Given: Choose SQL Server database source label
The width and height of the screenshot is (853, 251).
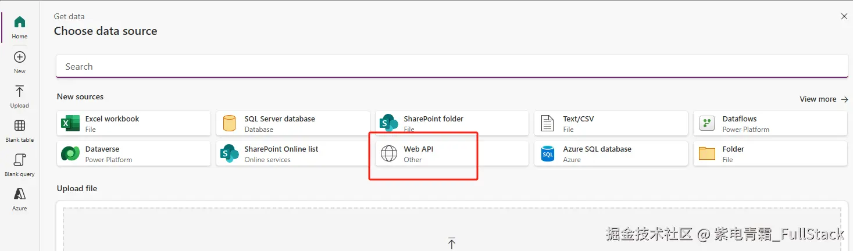Looking at the screenshot, I should (280, 119).
